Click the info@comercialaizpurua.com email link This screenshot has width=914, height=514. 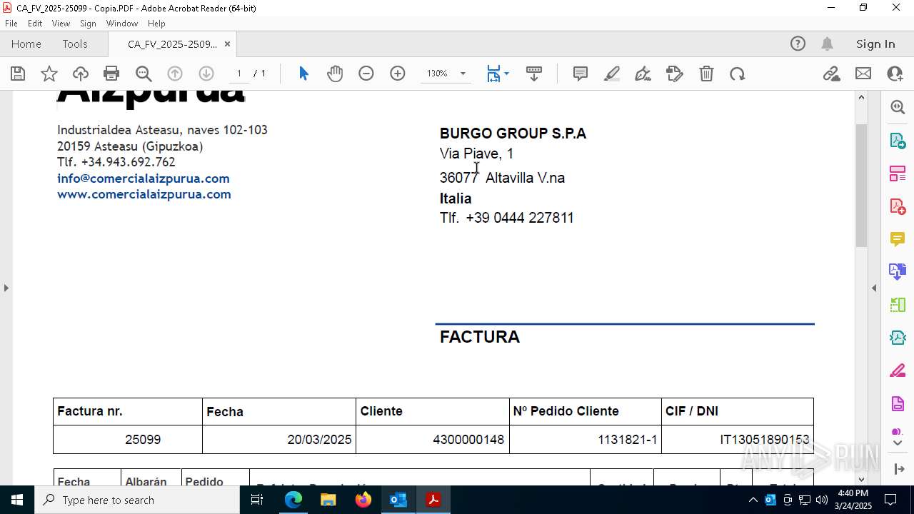[x=144, y=178]
